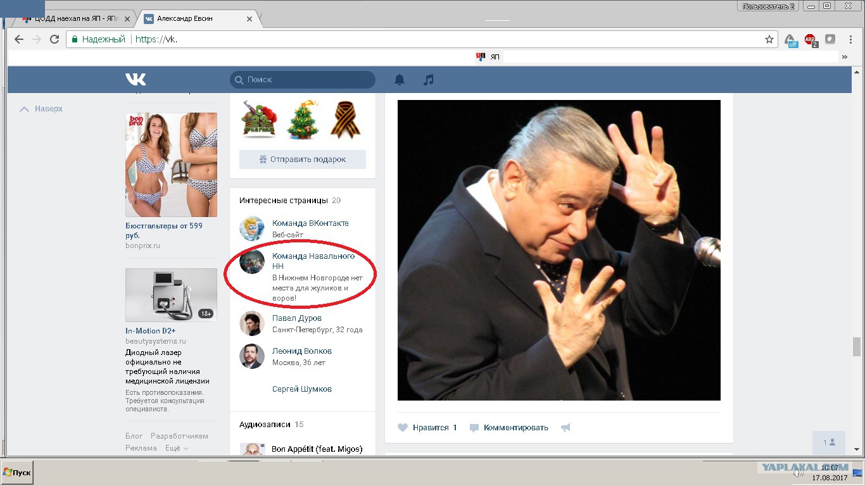Reload the page in the browser

[x=54, y=39]
